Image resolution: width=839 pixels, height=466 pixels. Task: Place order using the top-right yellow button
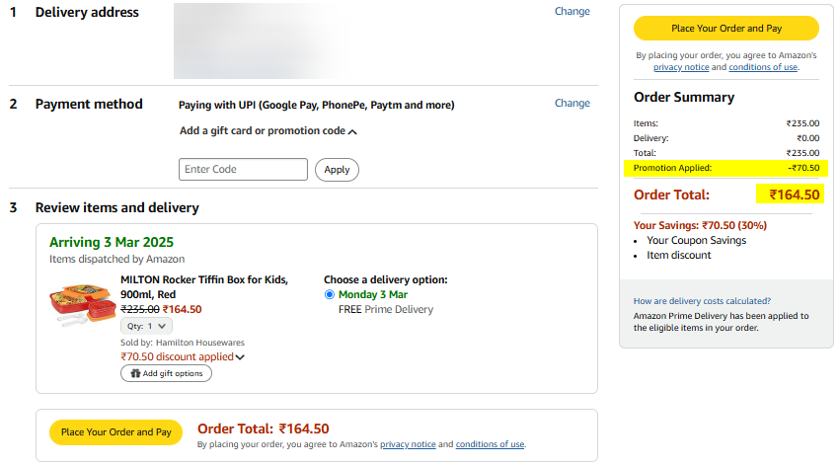726,29
